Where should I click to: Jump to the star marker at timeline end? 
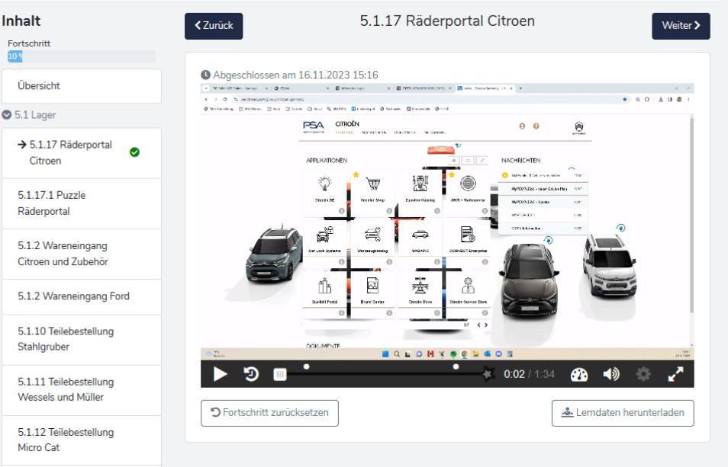point(488,373)
